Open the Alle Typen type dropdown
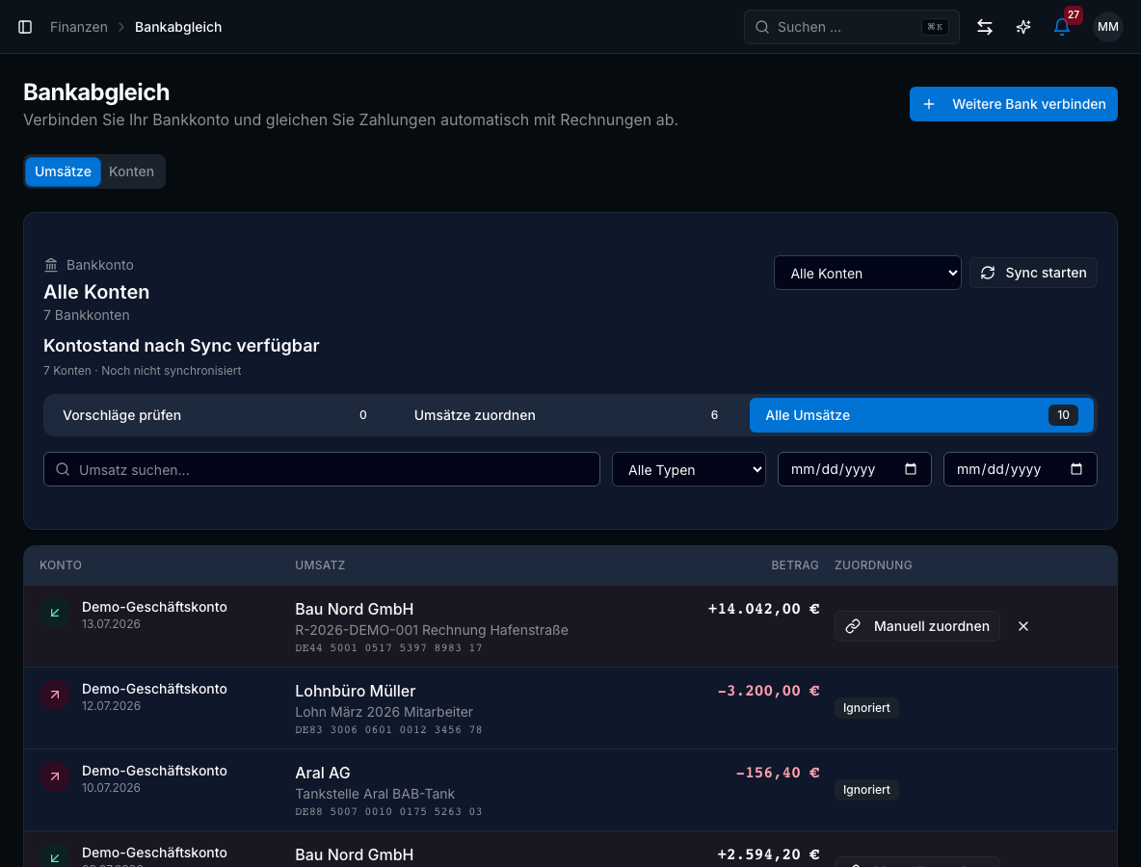This screenshot has width=1141, height=867. [688, 469]
